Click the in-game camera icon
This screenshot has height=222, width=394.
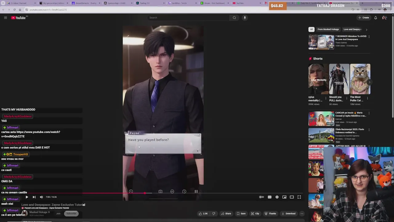[x=160, y=191]
